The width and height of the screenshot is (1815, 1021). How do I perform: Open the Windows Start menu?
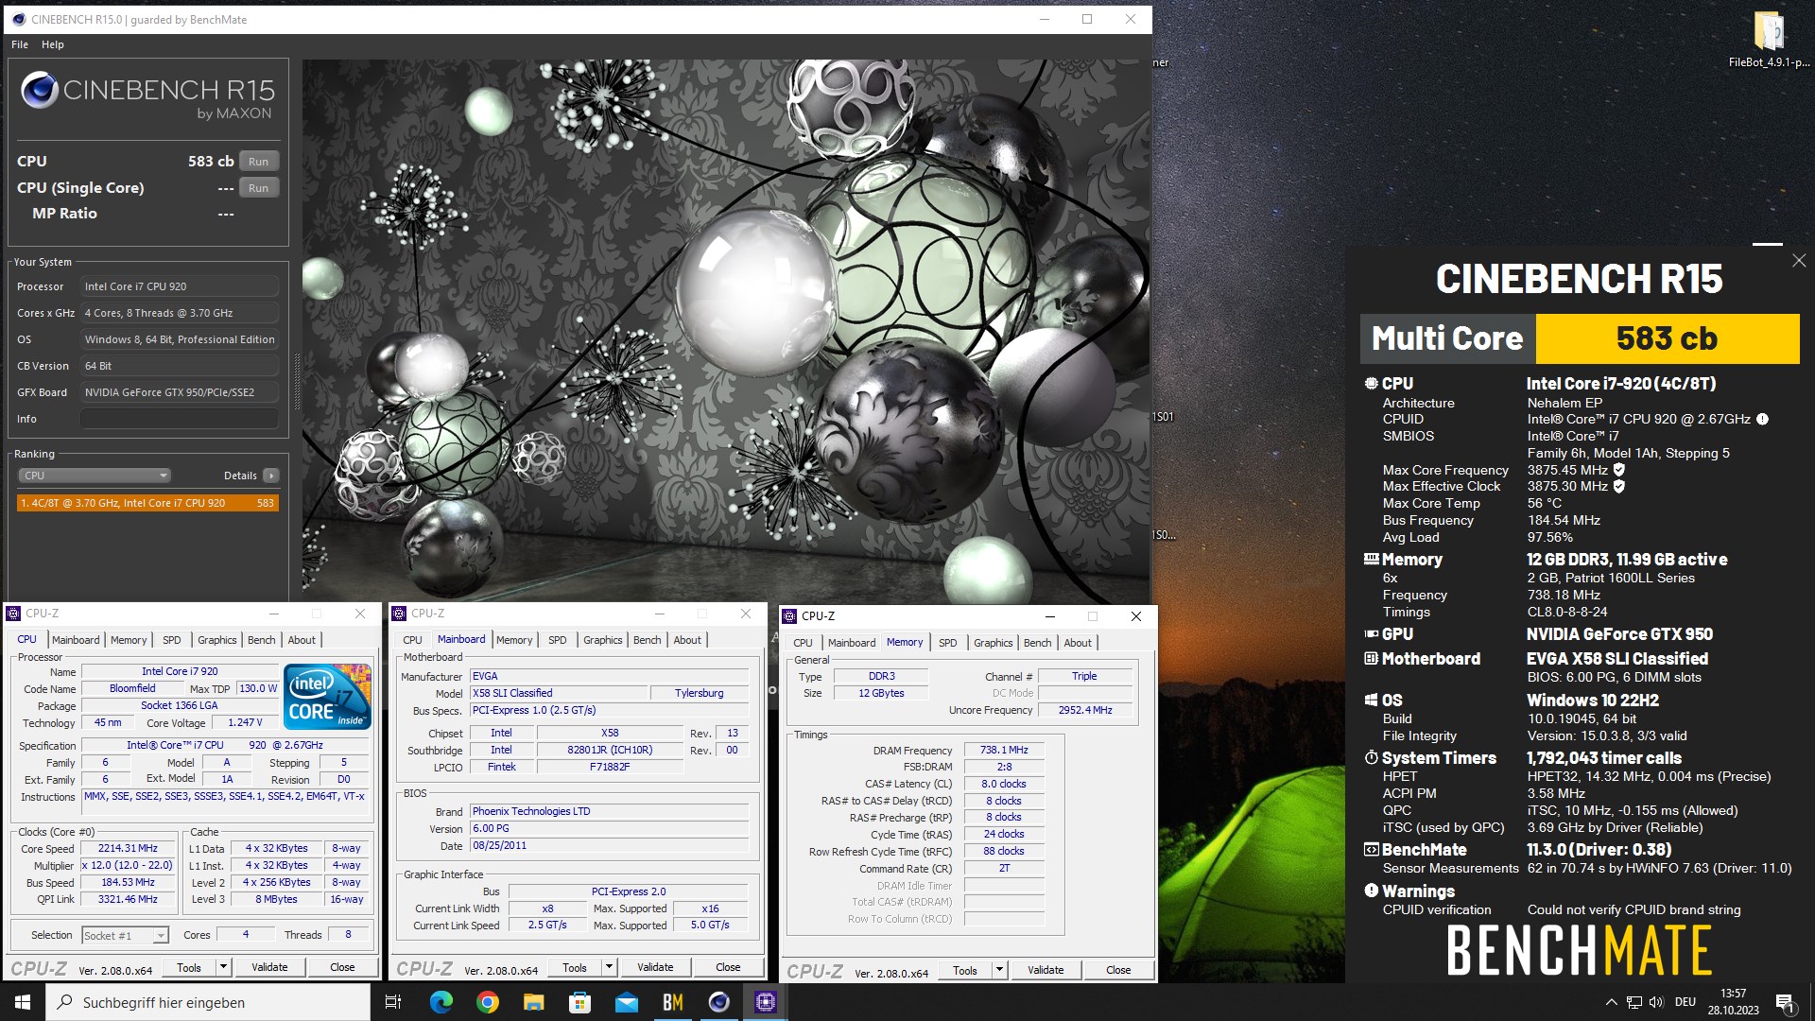23,1002
